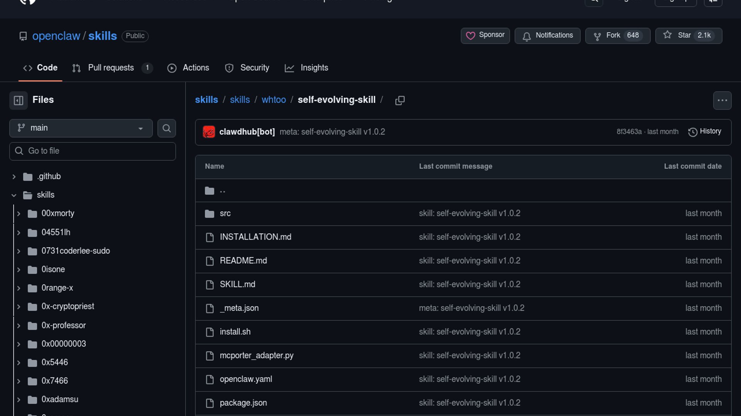Open the main branch dropdown

pyautogui.click(x=81, y=128)
